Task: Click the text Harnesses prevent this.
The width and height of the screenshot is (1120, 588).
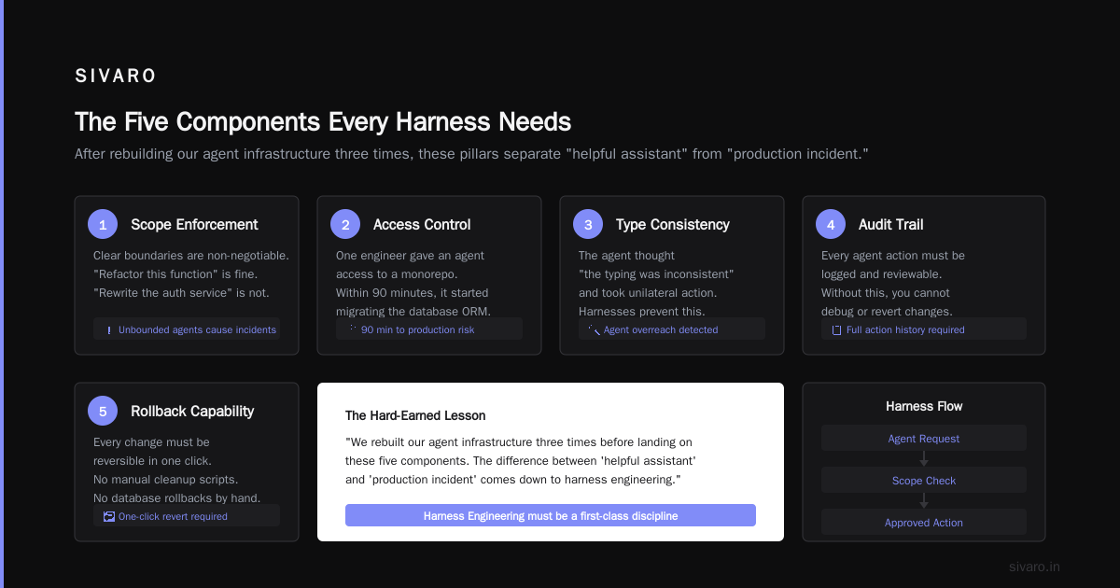Action: tap(642, 311)
